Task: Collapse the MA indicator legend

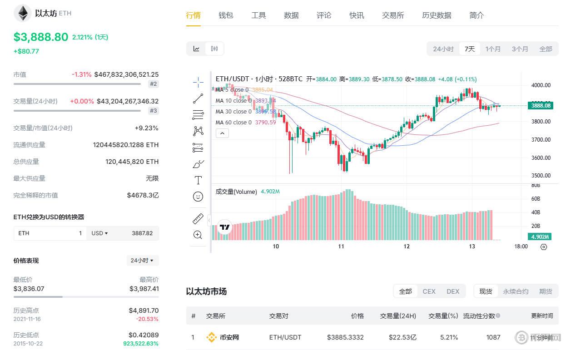Action: (222, 133)
